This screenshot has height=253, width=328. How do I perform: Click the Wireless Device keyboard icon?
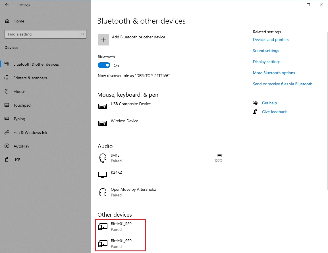103,123
